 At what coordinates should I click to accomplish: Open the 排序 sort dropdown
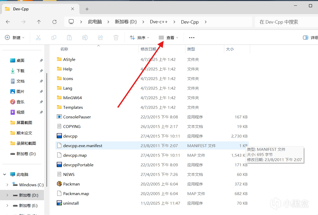pyautogui.click(x=140, y=38)
